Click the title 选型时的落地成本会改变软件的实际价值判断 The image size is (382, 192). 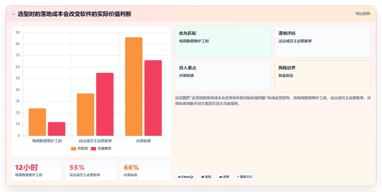[x=74, y=14]
